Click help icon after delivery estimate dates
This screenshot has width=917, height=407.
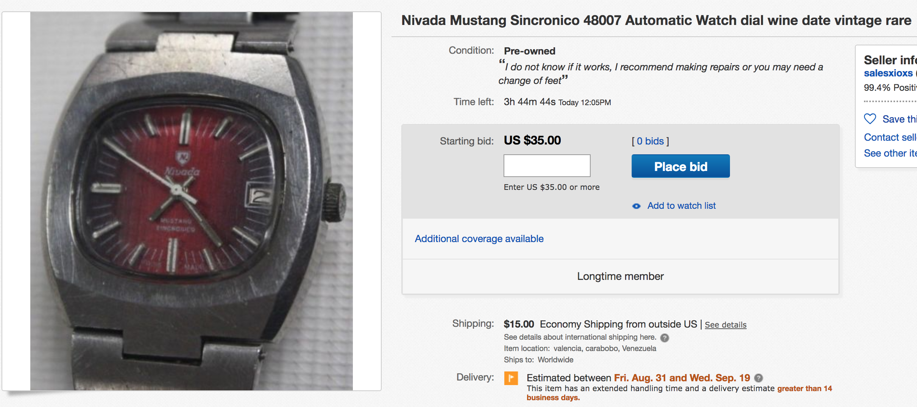coord(758,378)
